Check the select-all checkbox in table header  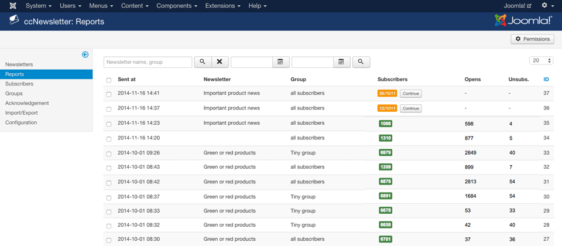click(109, 80)
